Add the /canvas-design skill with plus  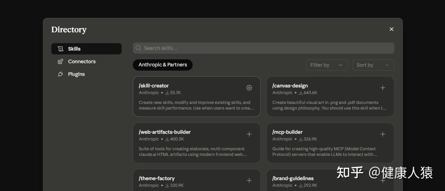point(383,88)
